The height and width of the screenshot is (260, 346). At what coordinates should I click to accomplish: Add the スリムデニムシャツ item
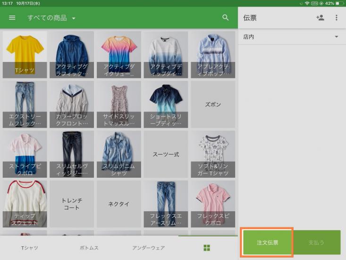point(119,154)
